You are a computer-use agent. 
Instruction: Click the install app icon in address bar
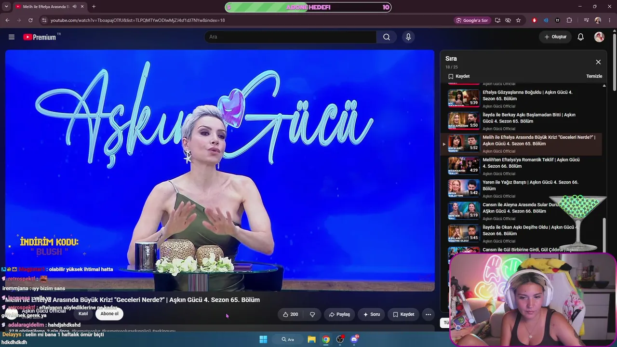[497, 20]
